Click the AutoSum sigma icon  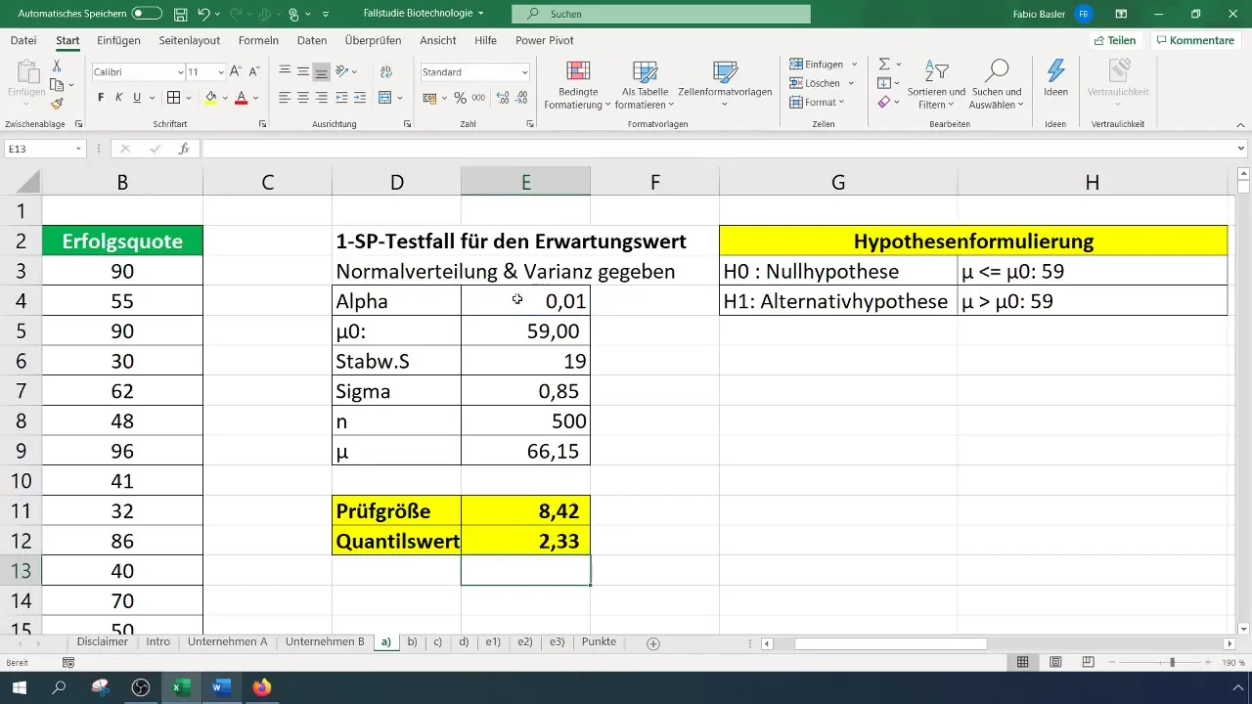click(883, 65)
